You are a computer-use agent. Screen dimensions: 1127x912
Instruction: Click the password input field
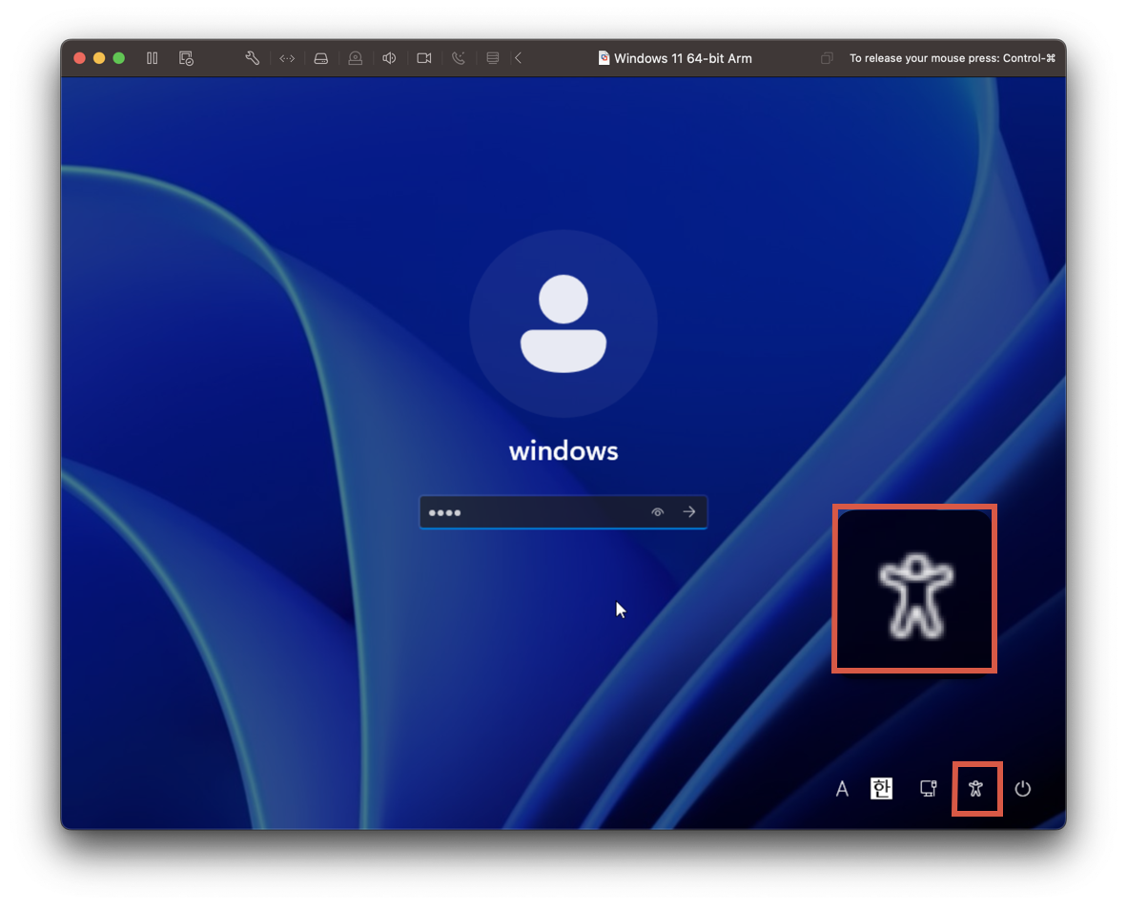563,512
